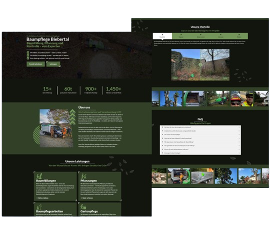
Task: Click the Baumfällungen card heading
Action: point(46,181)
